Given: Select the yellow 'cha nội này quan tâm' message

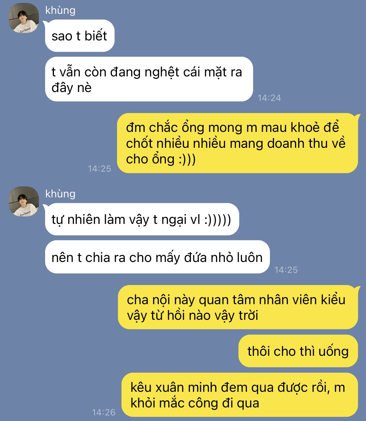Looking at the screenshot, I should 238,307.
